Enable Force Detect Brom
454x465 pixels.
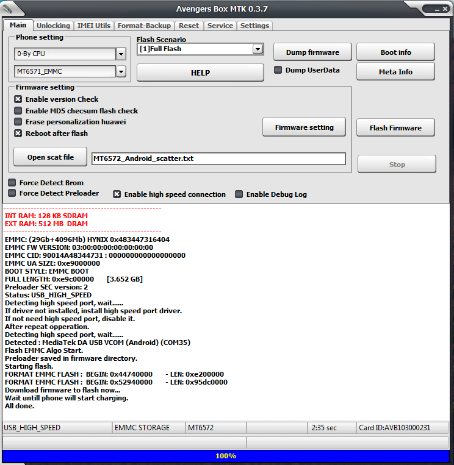[12, 183]
